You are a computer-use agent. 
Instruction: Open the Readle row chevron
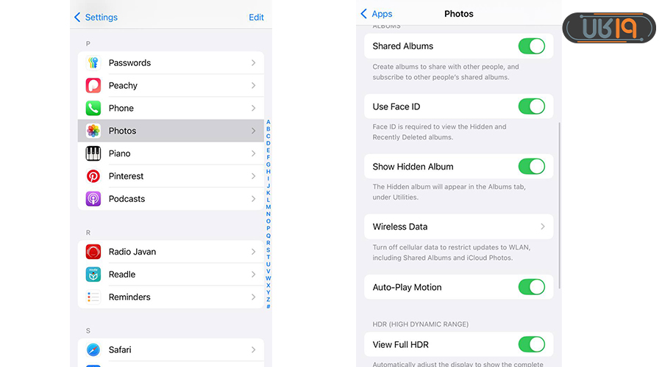coord(253,275)
